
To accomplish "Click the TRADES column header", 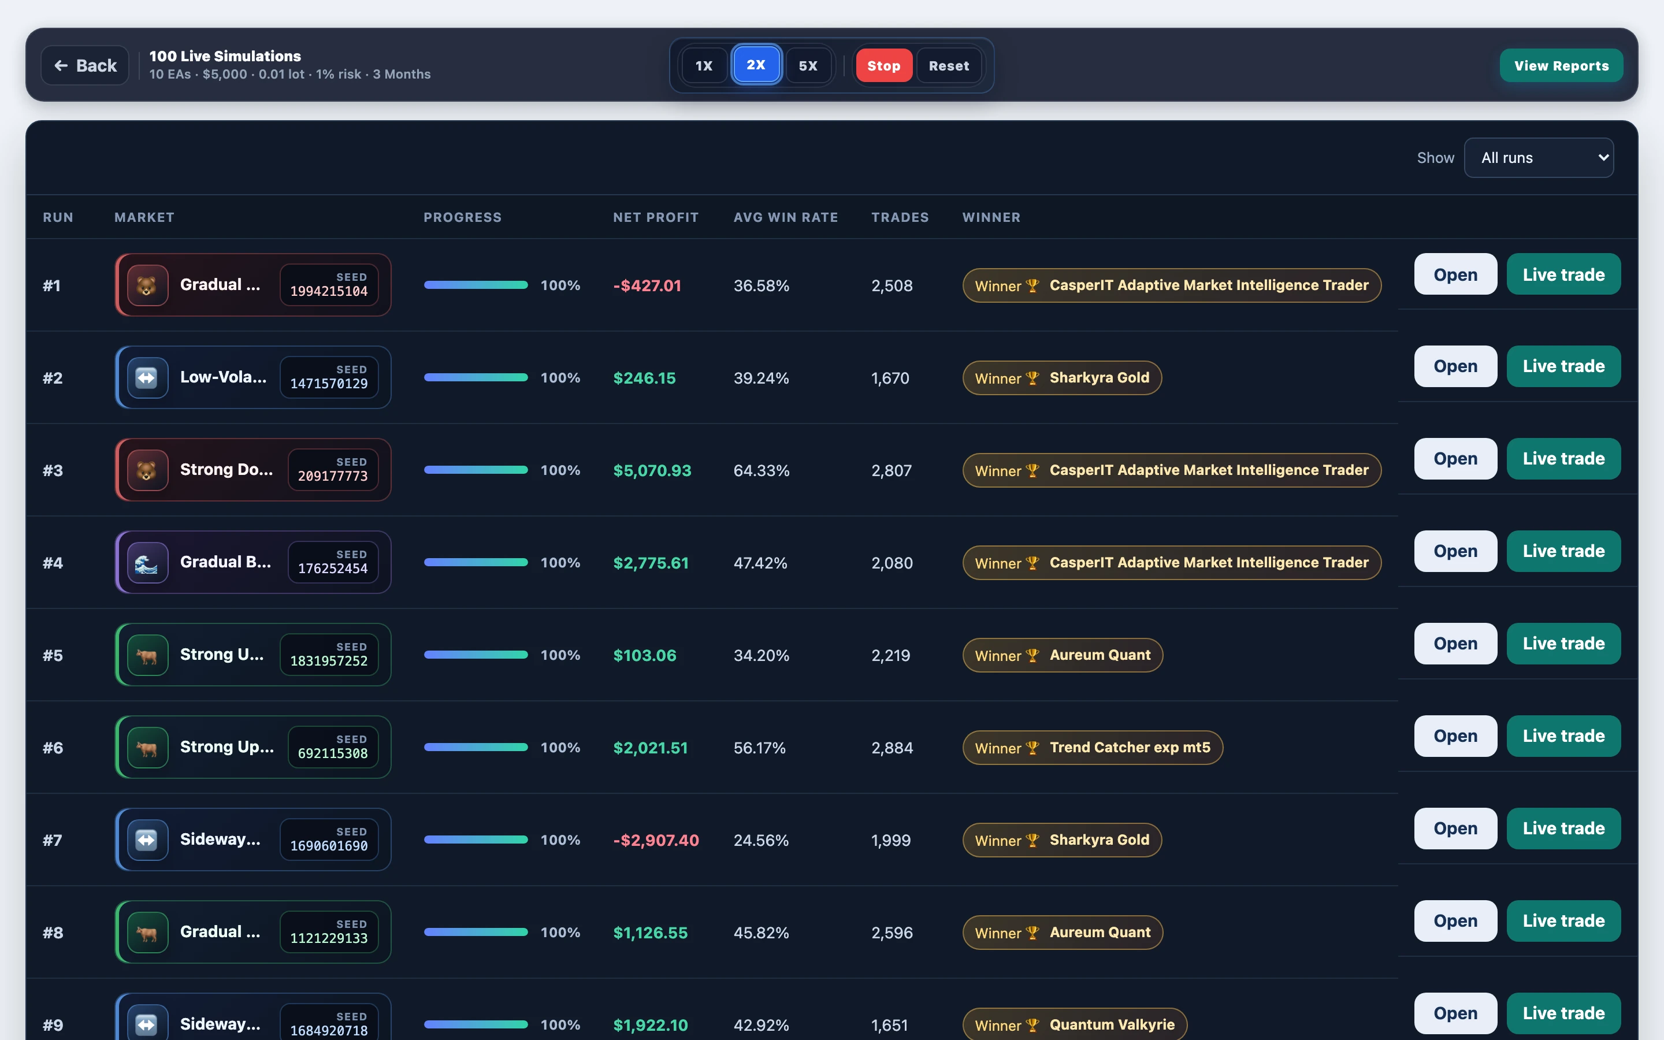I will pos(900,217).
